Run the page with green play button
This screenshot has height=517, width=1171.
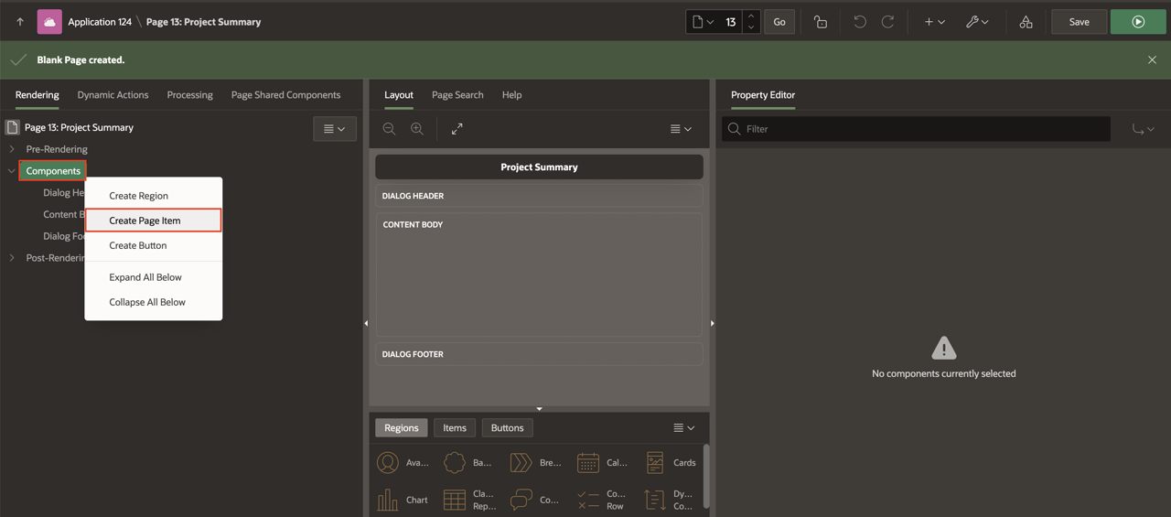(1138, 22)
